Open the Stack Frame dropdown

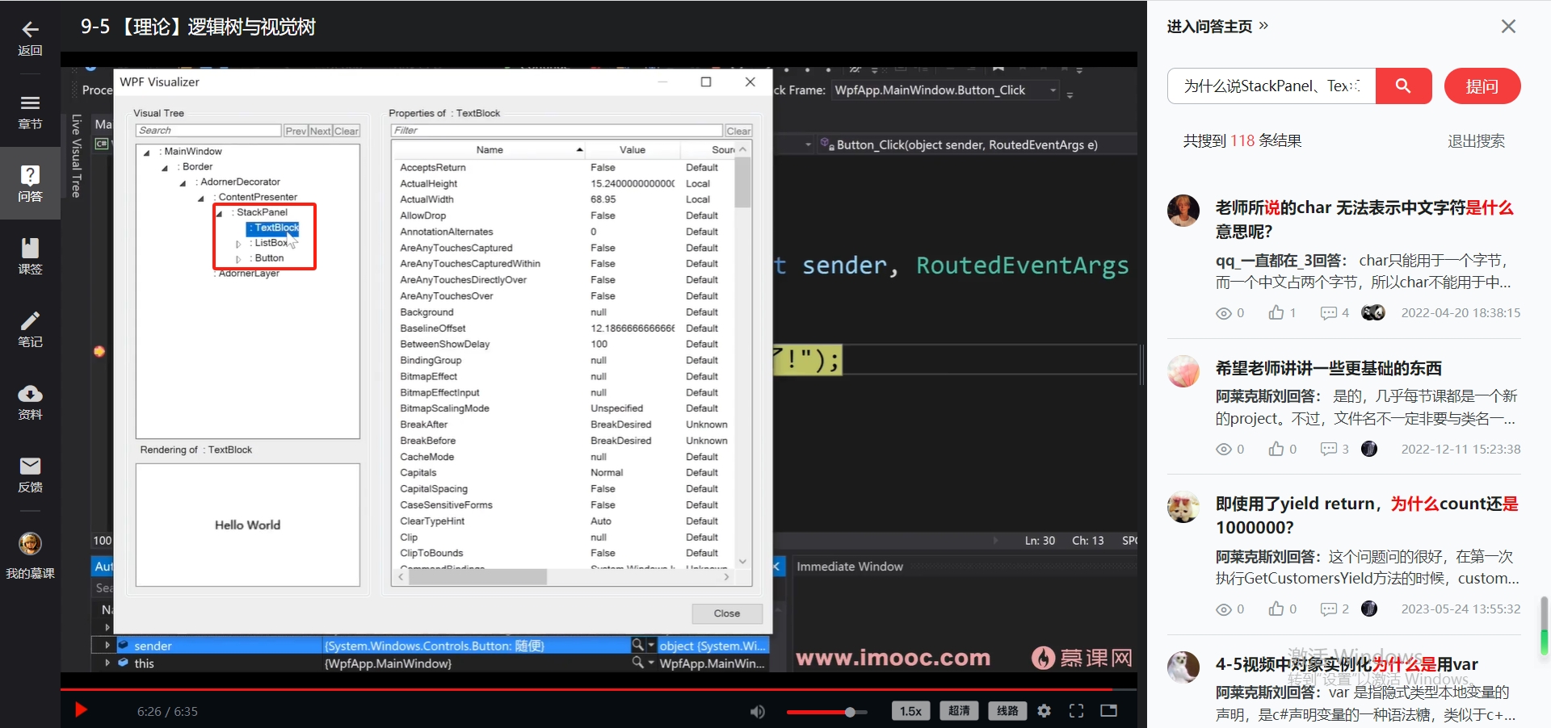[1053, 90]
